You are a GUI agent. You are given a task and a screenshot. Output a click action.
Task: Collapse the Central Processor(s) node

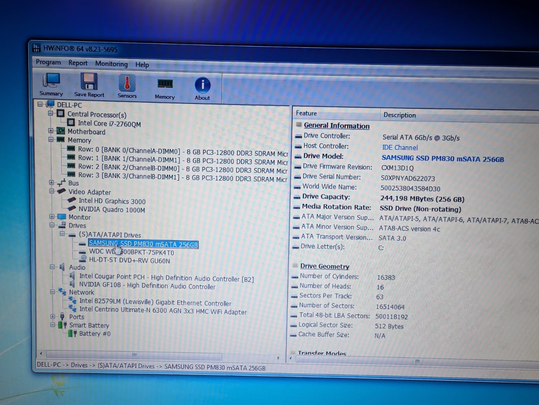[x=51, y=113]
